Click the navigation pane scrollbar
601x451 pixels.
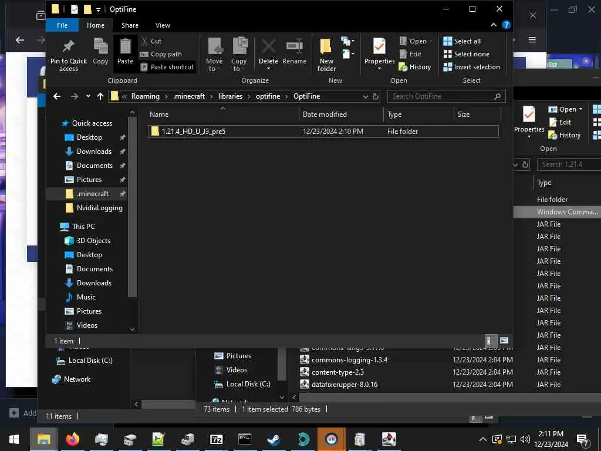click(132, 207)
